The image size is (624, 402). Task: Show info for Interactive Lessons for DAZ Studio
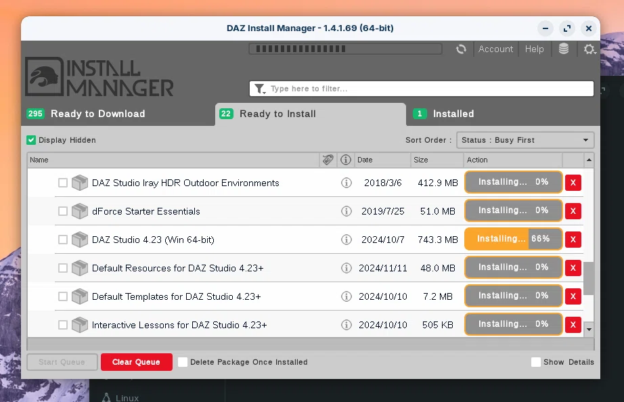(x=347, y=325)
